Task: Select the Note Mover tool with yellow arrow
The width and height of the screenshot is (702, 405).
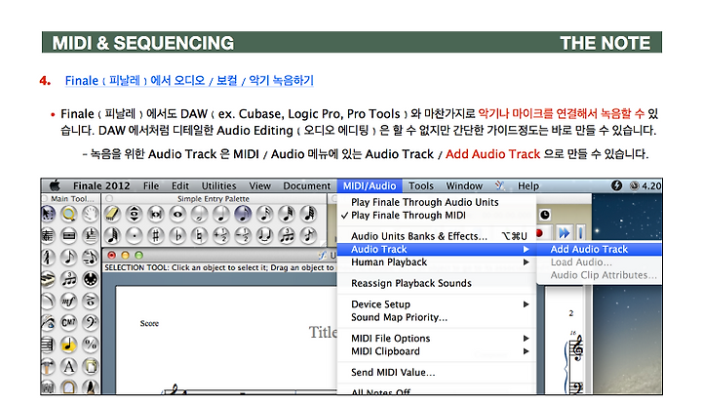Action: tap(69, 344)
